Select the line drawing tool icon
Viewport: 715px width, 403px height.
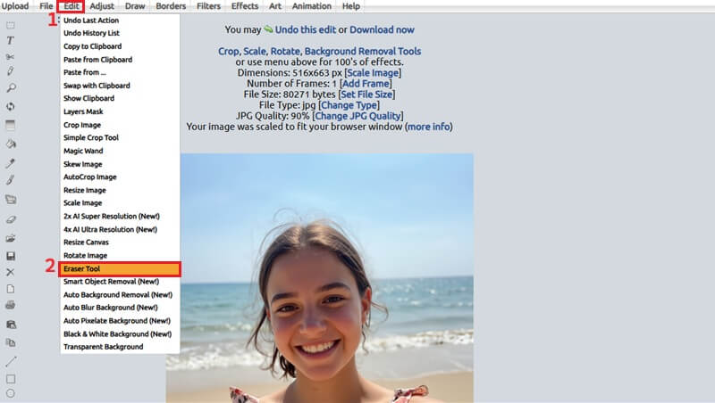[11, 362]
